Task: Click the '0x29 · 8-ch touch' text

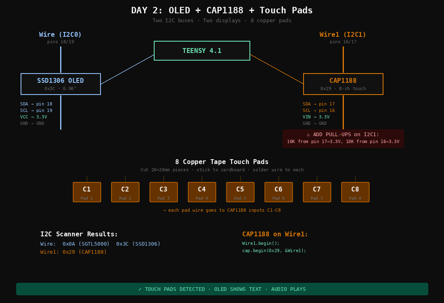Action: pyautogui.click(x=343, y=88)
